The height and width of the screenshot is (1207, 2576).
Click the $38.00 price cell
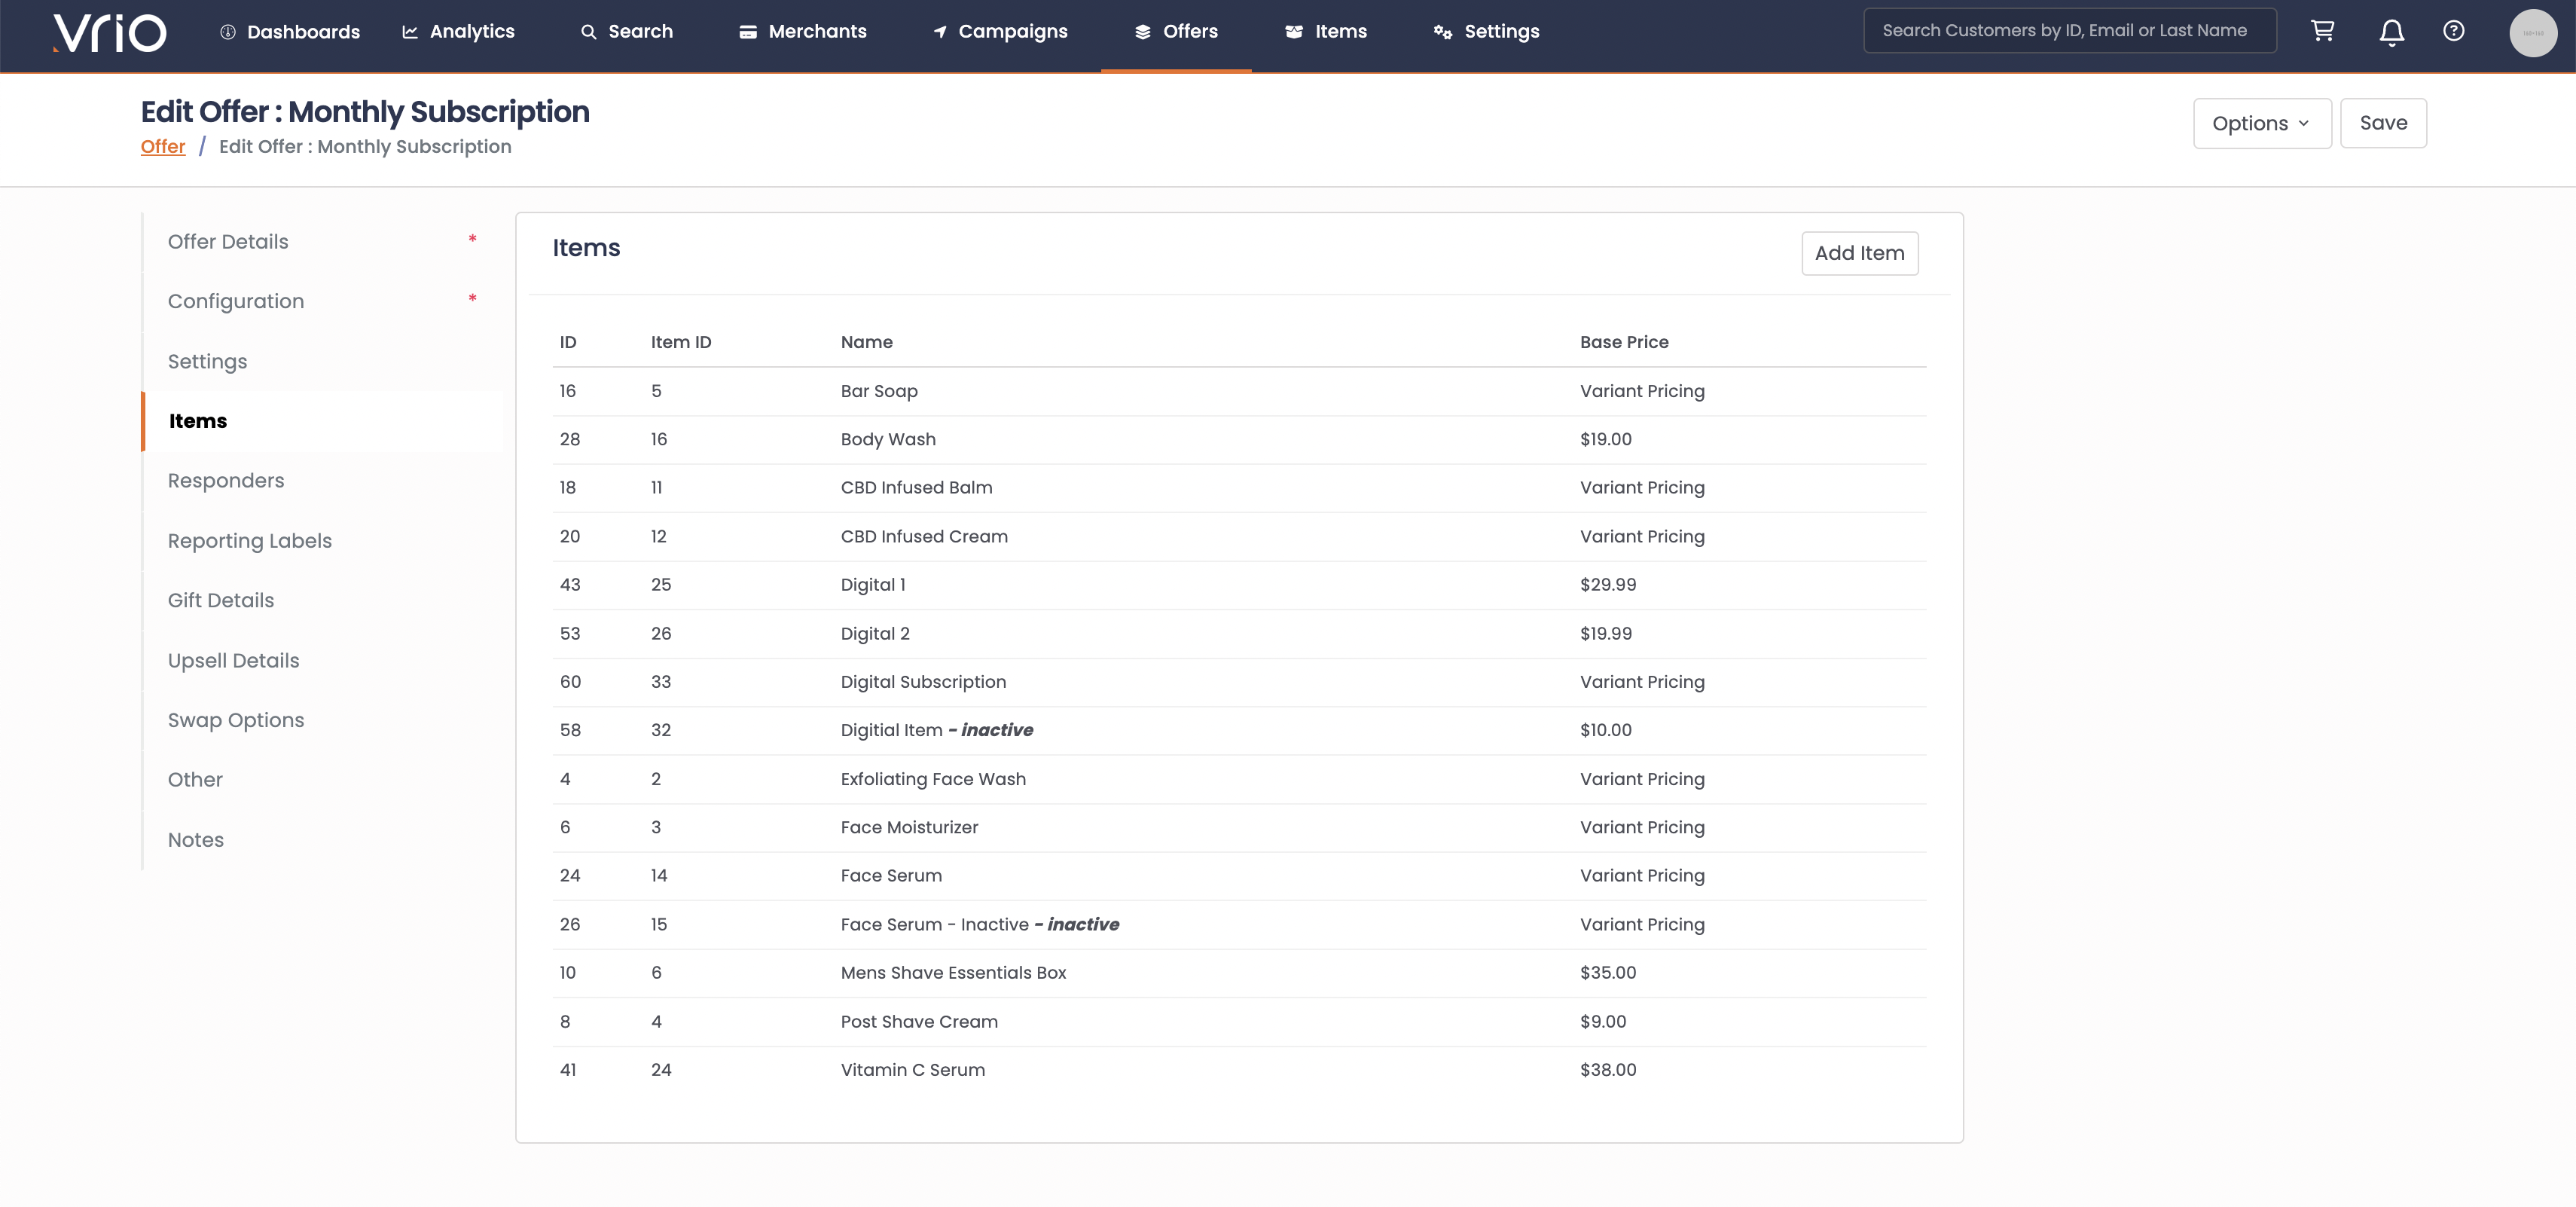1608,1070
